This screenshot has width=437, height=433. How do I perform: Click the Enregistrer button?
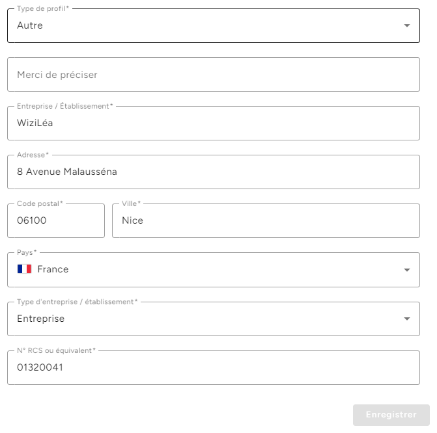(391, 415)
